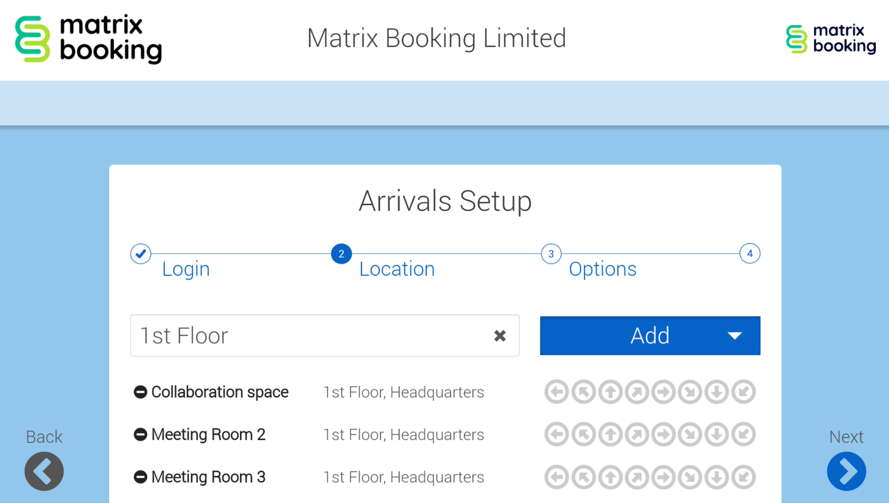Clear the 1st Floor search field

(500, 336)
